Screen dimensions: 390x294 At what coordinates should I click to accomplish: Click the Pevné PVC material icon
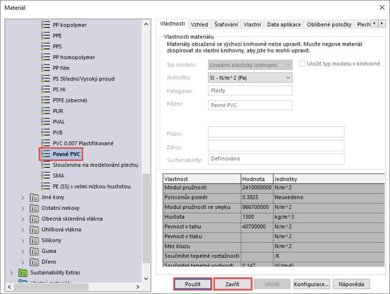tap(45, 154)
